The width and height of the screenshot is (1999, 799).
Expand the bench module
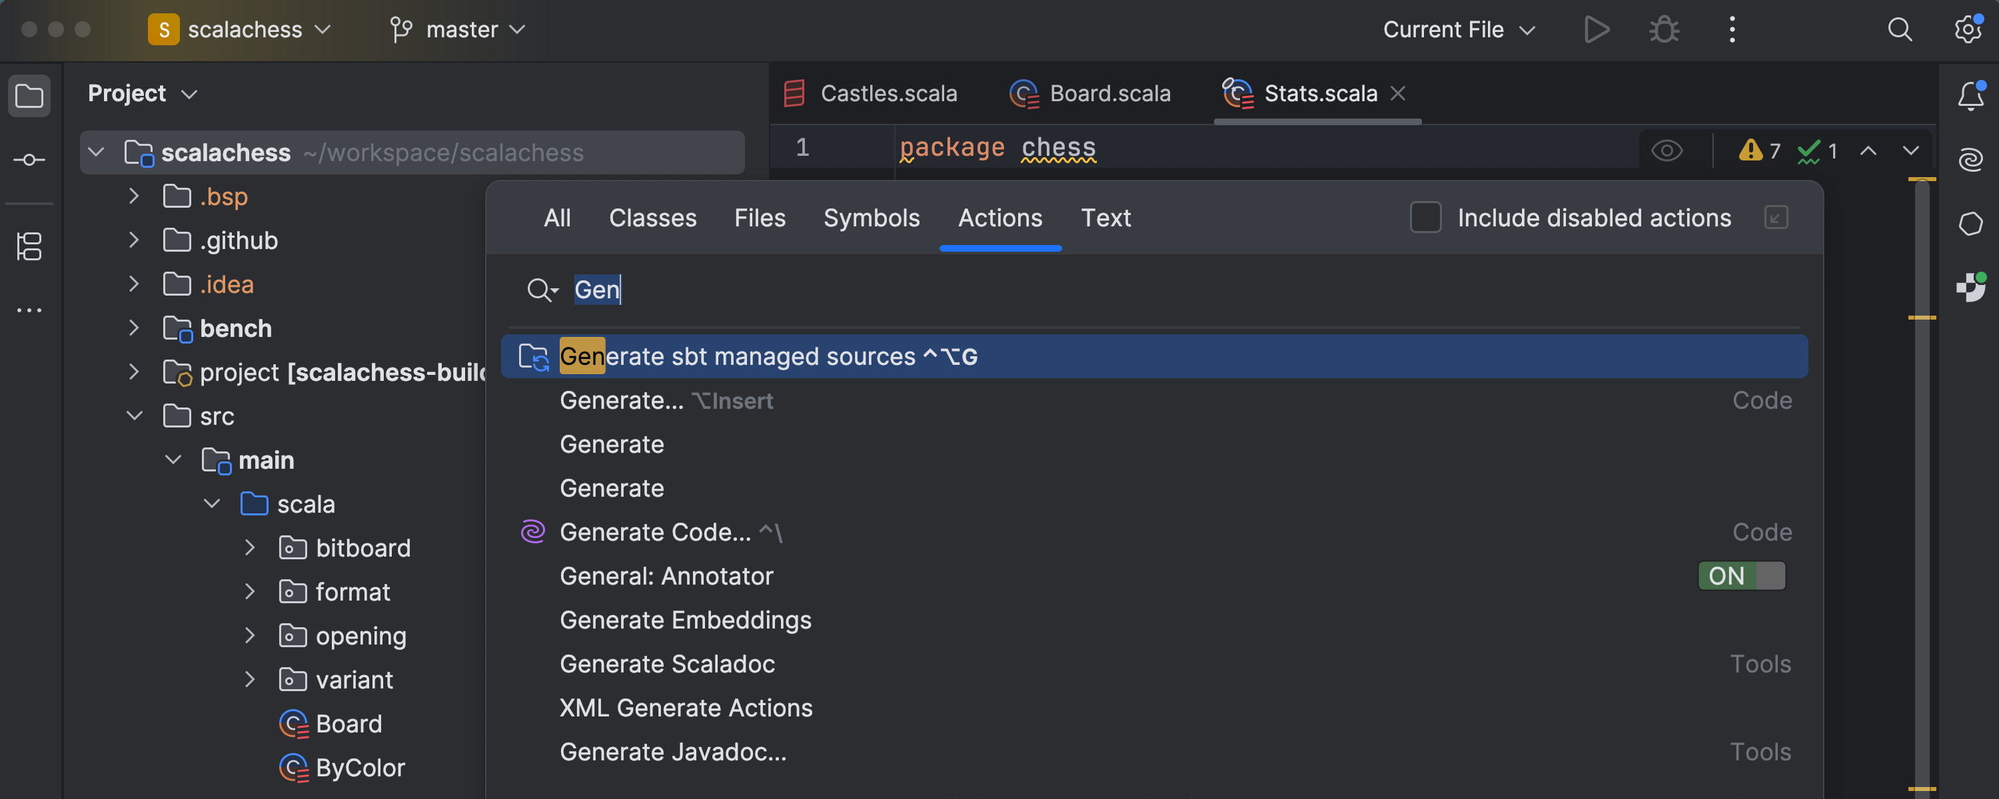[134, 328]
